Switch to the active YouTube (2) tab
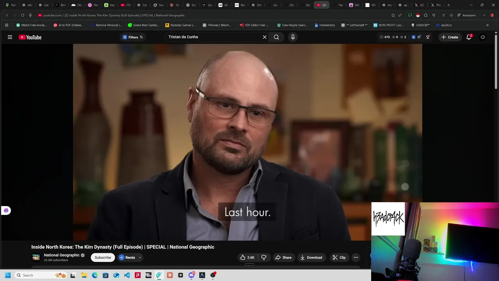This screenshot has height=281, width=499. point(321,5)
